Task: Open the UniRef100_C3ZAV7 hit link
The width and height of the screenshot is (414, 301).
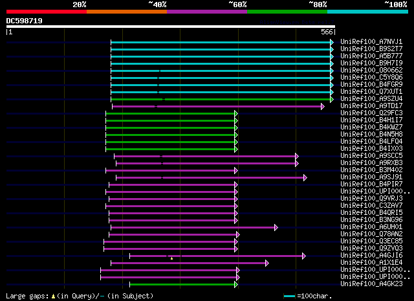Action: coord(371,206)
